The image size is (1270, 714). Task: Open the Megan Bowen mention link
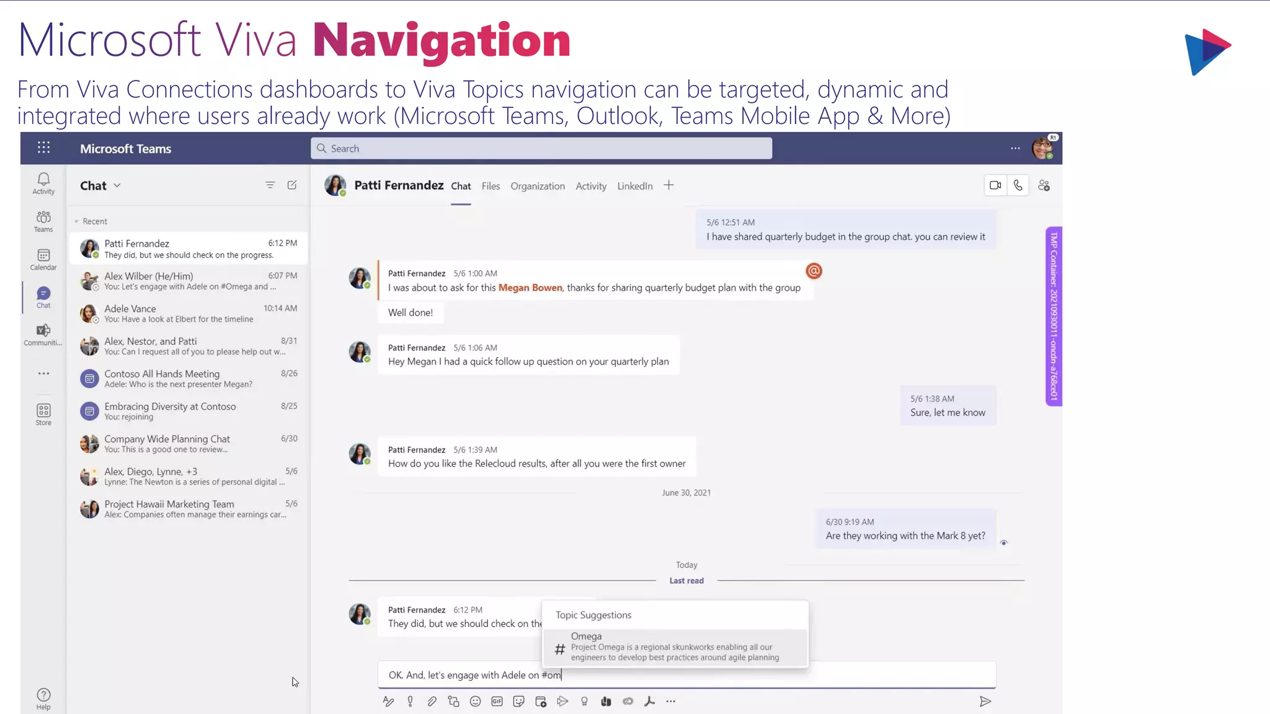(x=530, y=288)
